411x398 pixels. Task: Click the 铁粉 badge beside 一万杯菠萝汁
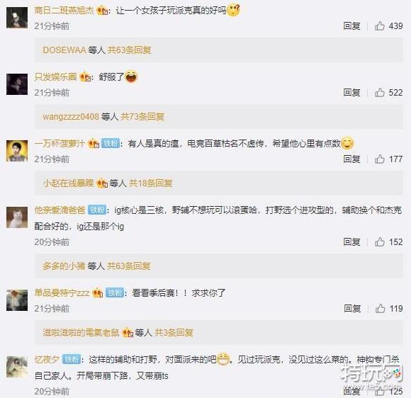click(x=111, y=143)
